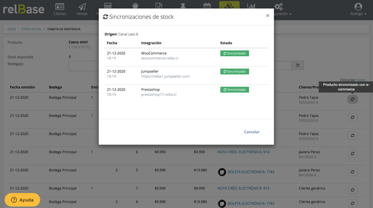Click the 'WooCommerce' integration name
373x208 pixels.
tap(154, 53)
